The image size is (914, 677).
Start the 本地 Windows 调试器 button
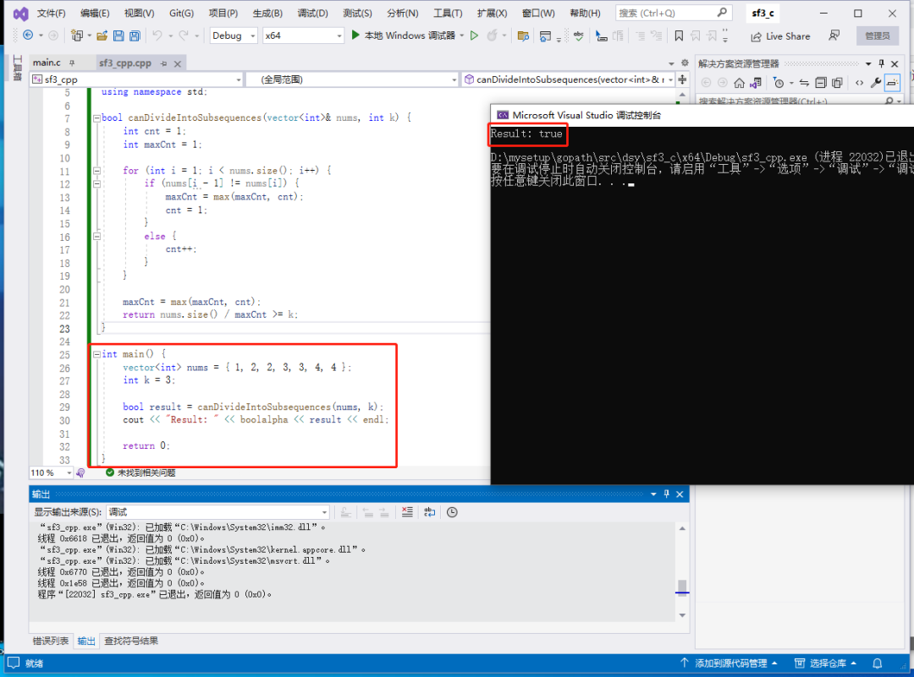click(x=402, y=35)
